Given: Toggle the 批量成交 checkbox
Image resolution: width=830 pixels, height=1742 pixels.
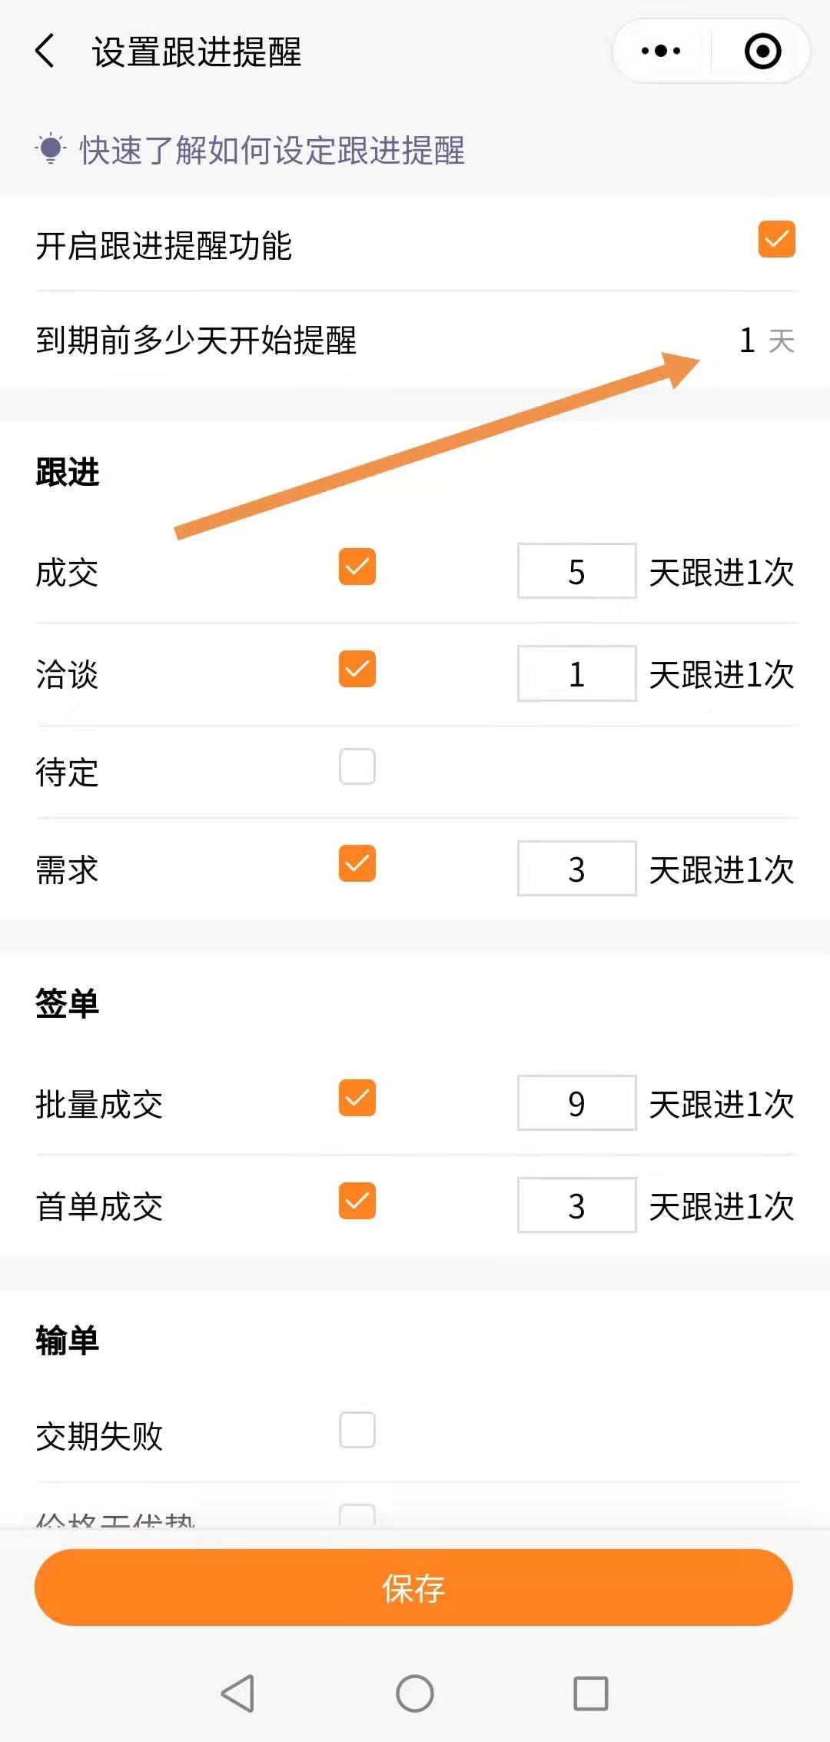Looking at the screenshot, I should (x=357, y=1098).
